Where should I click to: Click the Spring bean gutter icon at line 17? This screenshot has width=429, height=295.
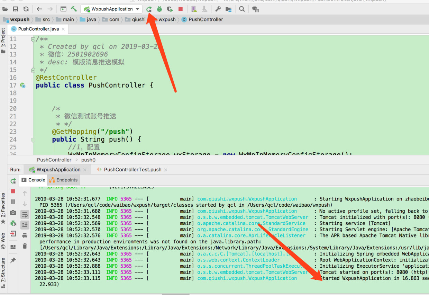tap(23, 85)
